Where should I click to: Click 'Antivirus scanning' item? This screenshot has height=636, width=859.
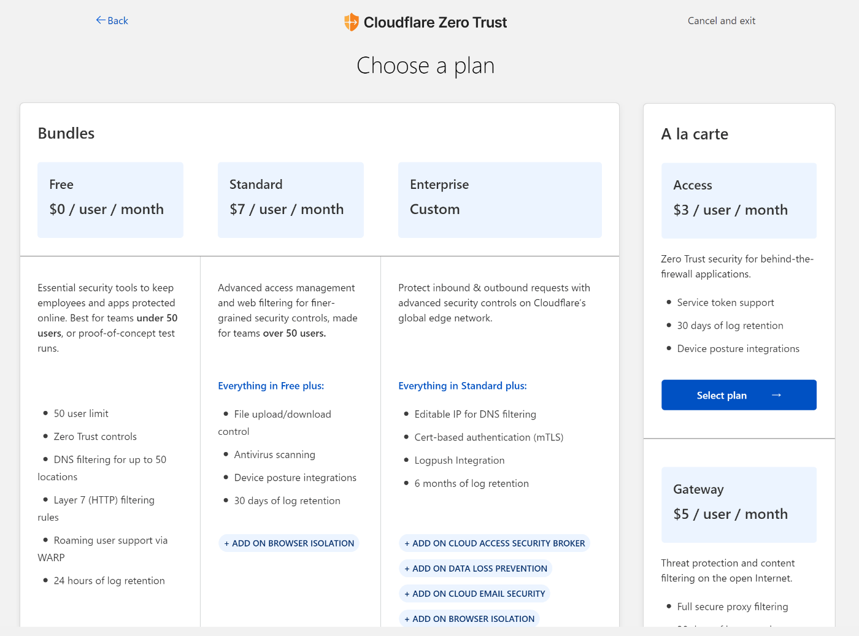click(x=275, y=454)
